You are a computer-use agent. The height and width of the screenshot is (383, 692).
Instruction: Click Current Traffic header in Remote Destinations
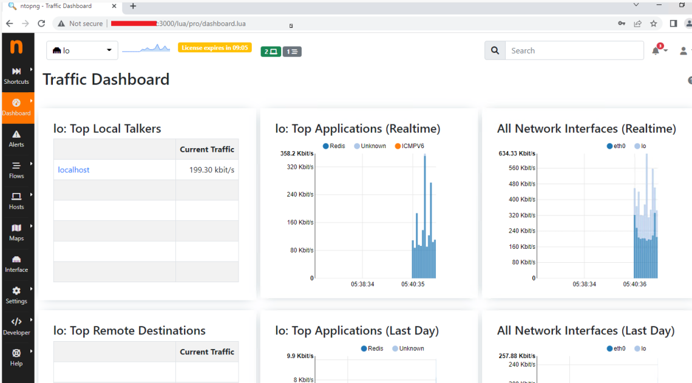coord(207,352)
